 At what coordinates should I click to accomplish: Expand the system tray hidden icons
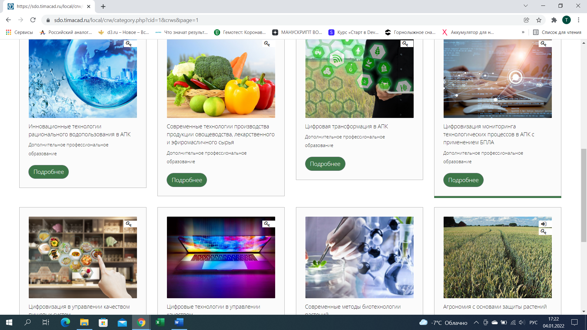(476, 322)
